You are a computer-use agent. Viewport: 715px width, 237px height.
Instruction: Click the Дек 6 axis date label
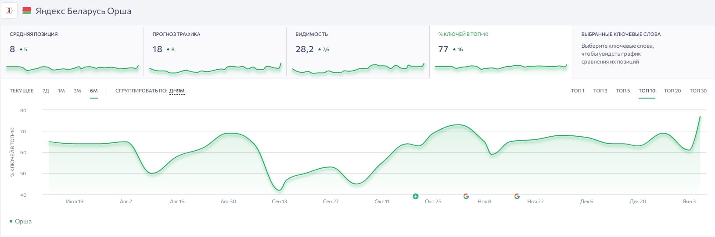[x=587, y=202]
